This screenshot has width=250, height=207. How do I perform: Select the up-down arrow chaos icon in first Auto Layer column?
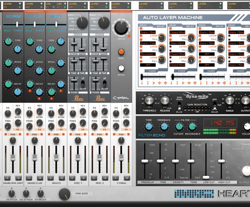[148, 83]
